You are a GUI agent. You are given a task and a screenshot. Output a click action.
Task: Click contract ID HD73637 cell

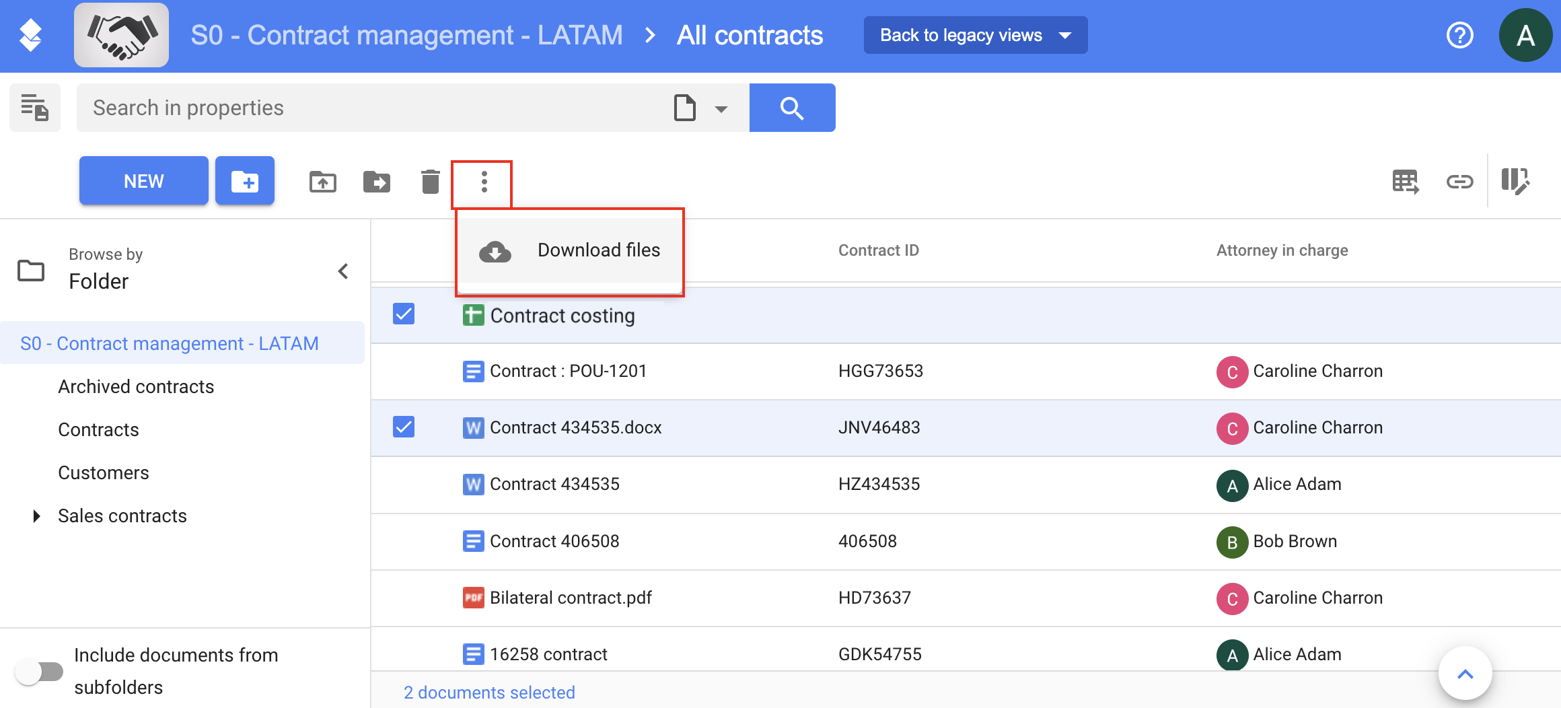(x=875, y=598)
